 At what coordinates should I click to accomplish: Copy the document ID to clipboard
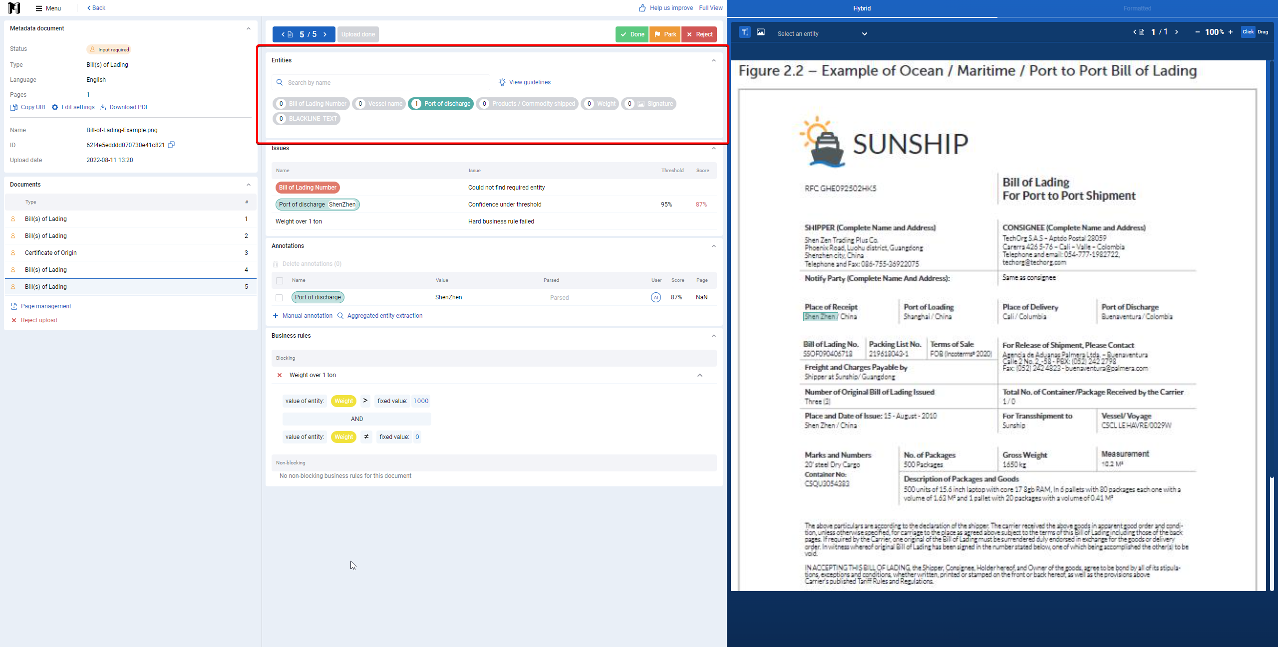tap(171, 145)
